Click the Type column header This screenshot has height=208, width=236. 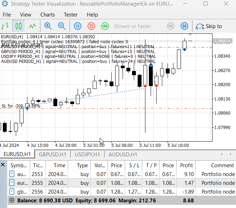click(79, 165)
